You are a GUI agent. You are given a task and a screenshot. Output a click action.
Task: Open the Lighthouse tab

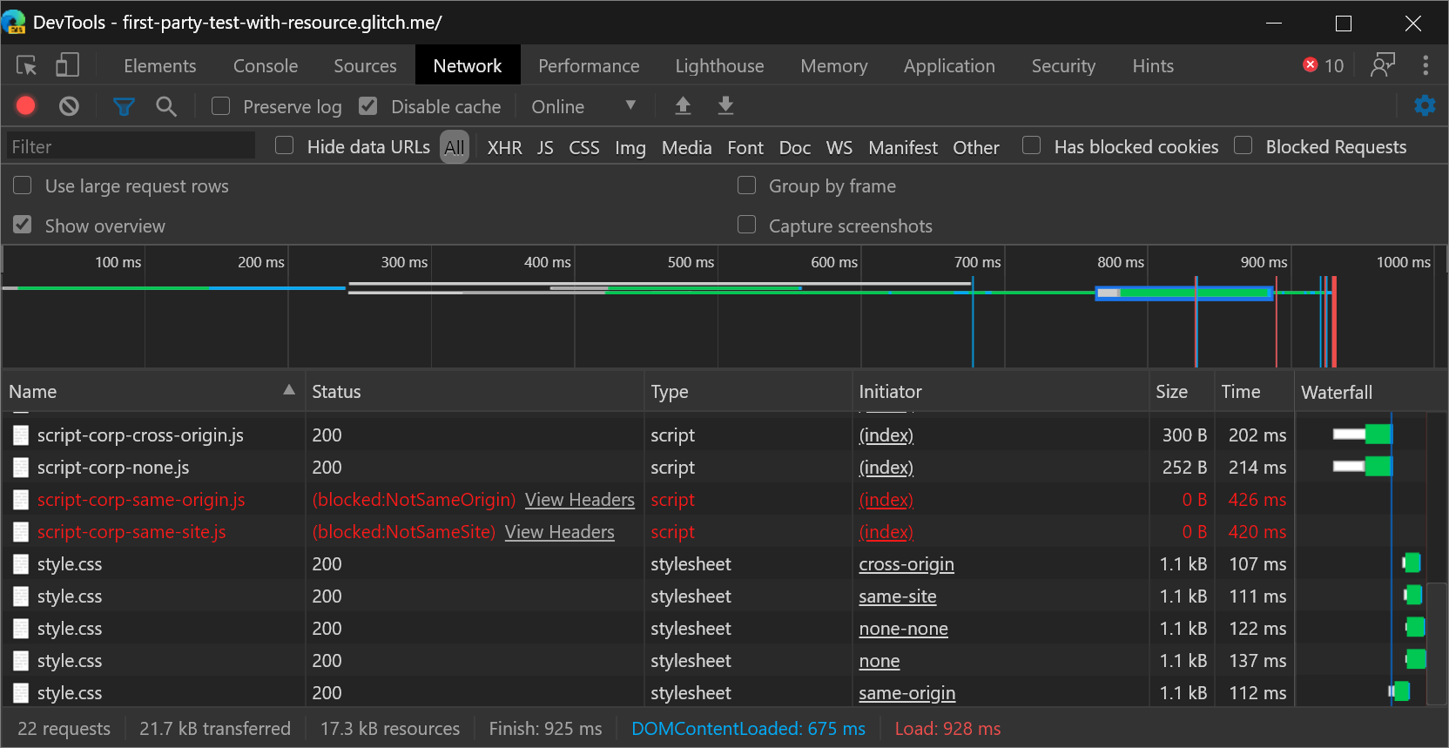(719, 66)
